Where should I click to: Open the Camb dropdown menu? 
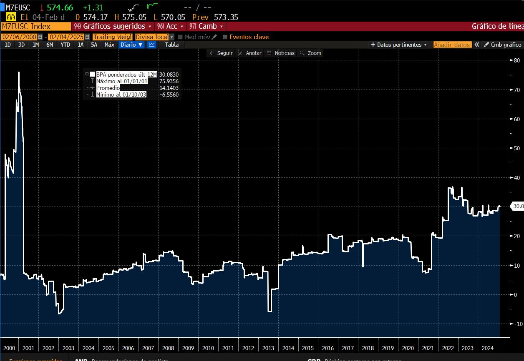(206, 26)
